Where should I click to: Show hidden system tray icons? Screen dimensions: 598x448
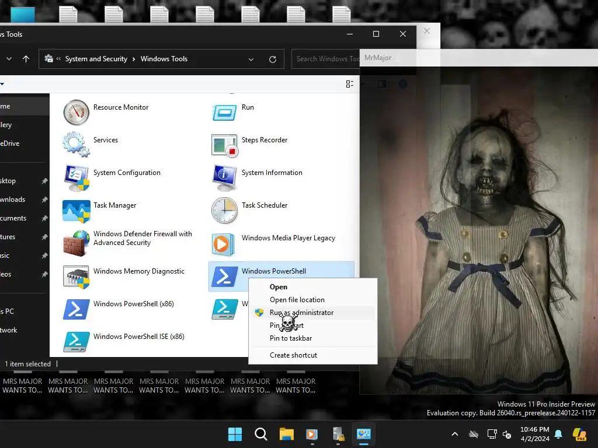click(x=454, y=434)
